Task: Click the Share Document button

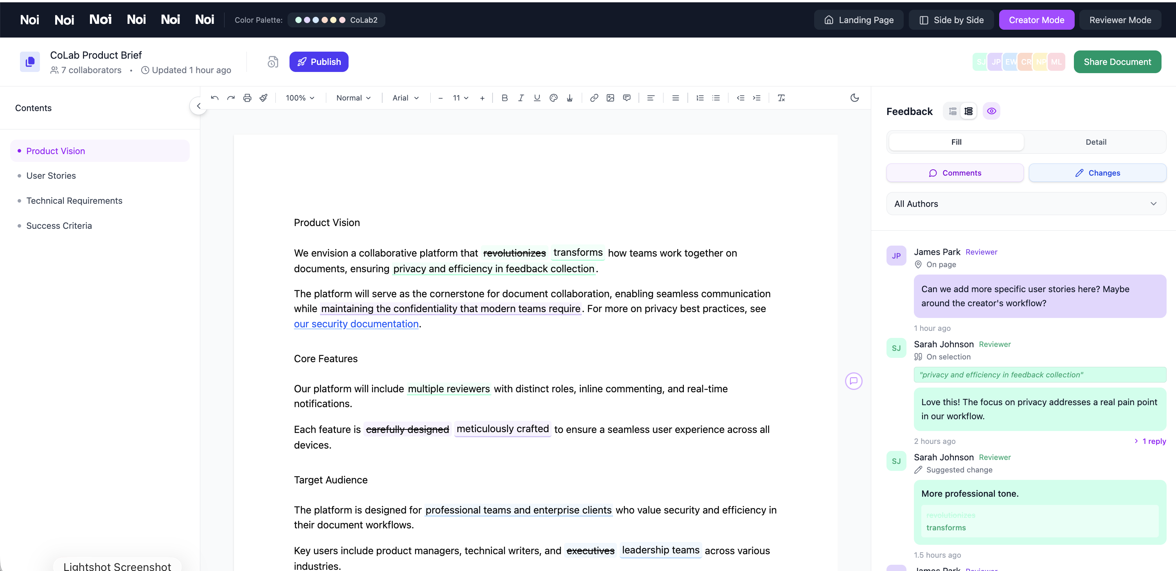Action: (1117, 62)
